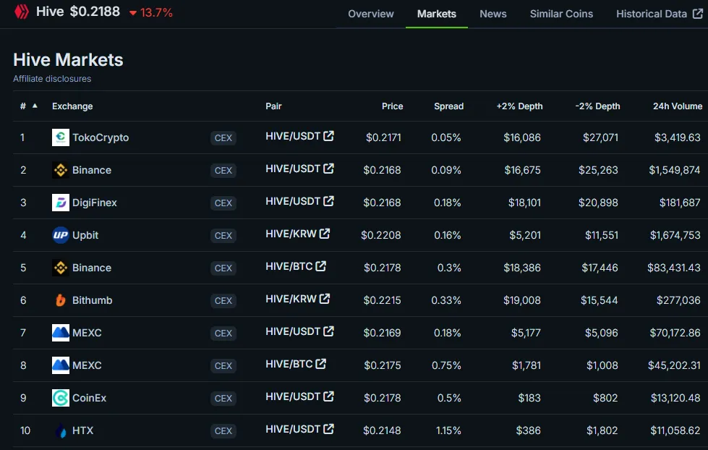Open external link icon for CoinEx HIVE/USDT

(329, 396)
